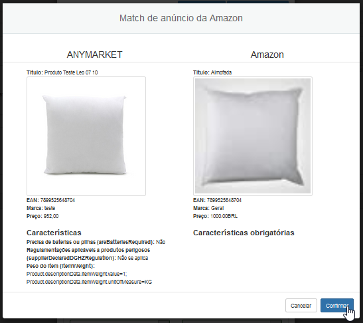Click the dialog title Match de anúncio da Amazon
363x323 pixels.
coord(181,18)
